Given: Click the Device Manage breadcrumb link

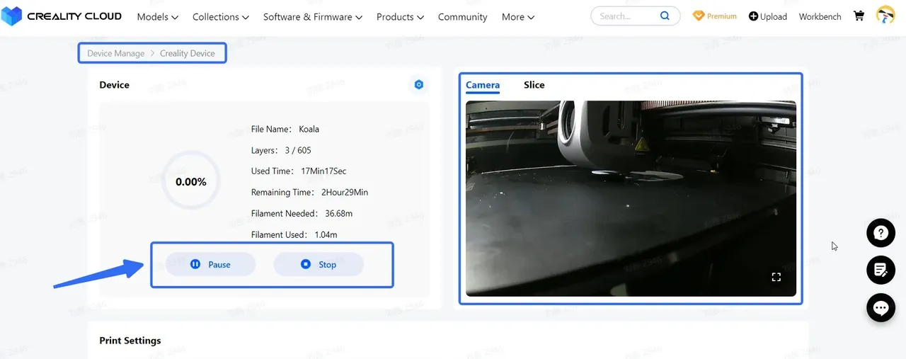Looking at the screenshot, I should [x=115, y=53].
